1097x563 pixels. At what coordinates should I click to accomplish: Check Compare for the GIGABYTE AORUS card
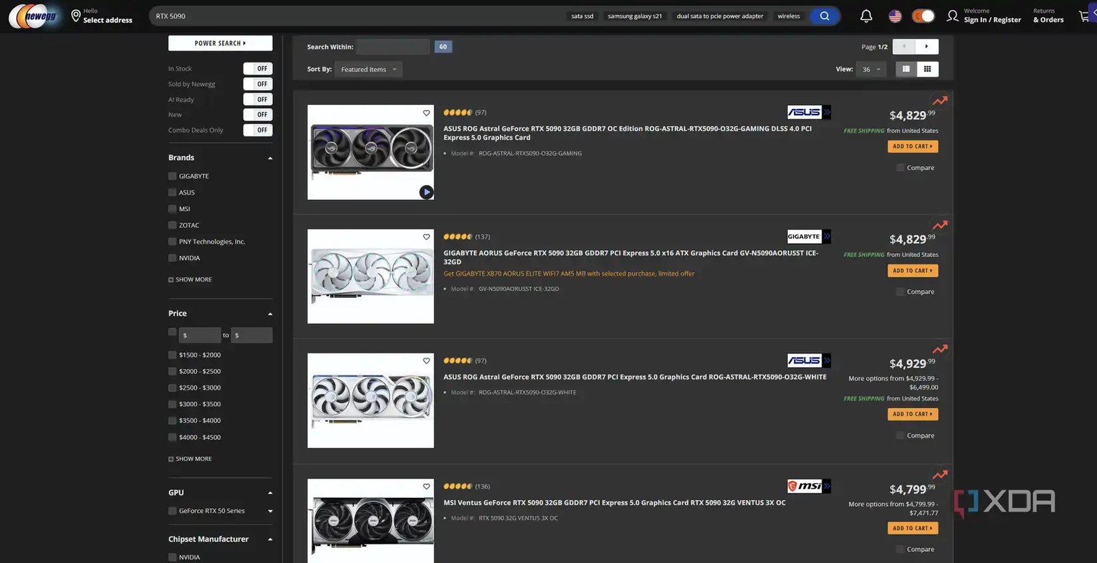tap(900, 292)
